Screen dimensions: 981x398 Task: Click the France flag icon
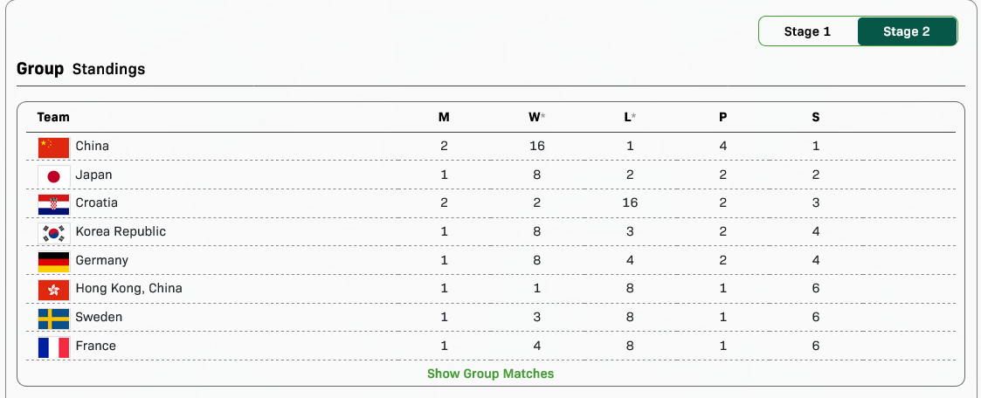coord(53,347)
